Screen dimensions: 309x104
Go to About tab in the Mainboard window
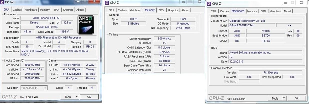[287, 11]
